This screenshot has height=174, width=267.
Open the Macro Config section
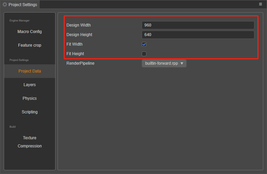click(30, 32)
